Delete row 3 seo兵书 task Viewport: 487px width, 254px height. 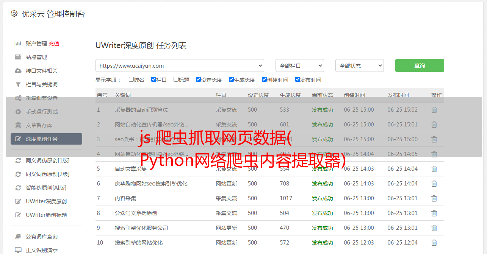pyautogui.click(x=434, y=139)
